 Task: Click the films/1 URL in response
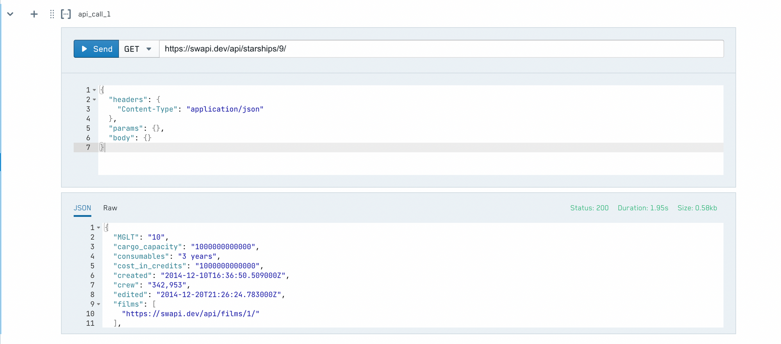pyautogui.click(x=191, y=314)
